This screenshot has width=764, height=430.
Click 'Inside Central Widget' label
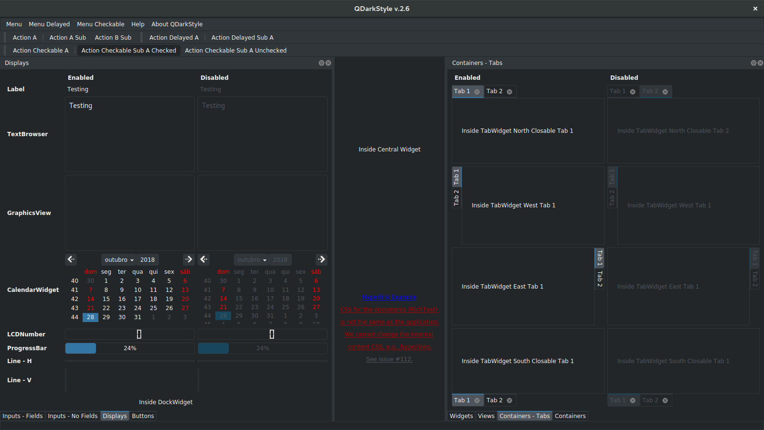(x=390, y=150)
